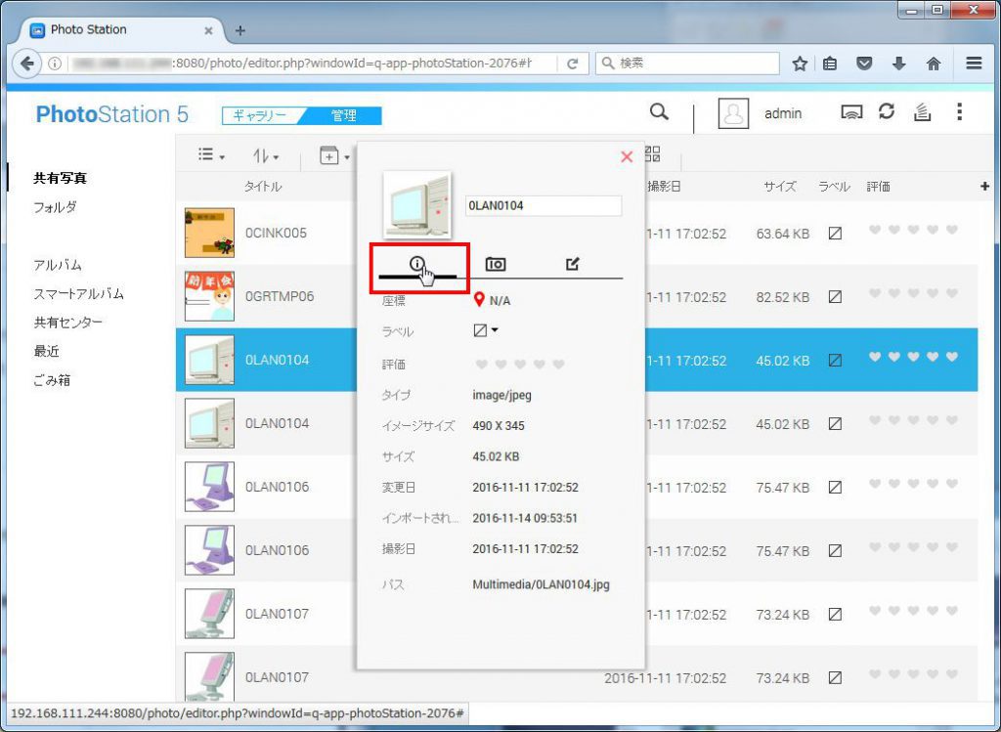Rate the highlighted 0LAN0104 row with hearts
The height and width of the screenshot is (732, 1001).
[914, 357]
